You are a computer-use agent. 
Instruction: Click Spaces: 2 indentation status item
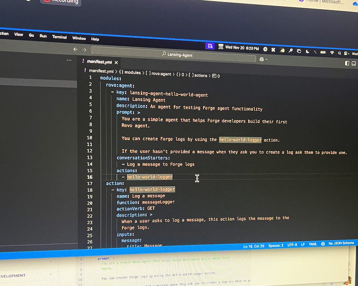[x=276, y=245]
